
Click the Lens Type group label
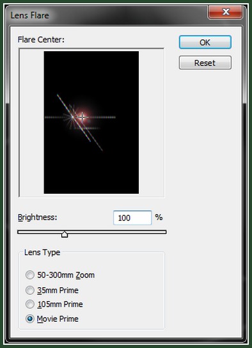point(42,252)
